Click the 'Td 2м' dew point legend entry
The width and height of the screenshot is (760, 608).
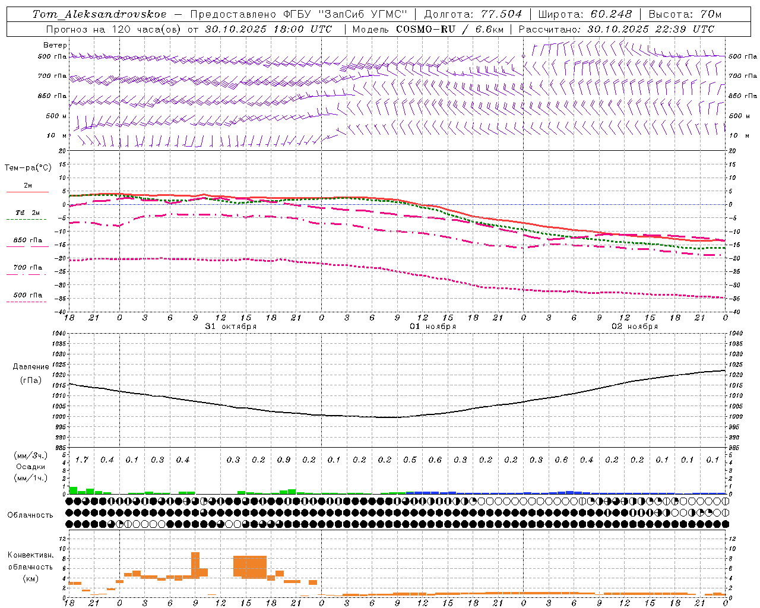click(28, 213)
